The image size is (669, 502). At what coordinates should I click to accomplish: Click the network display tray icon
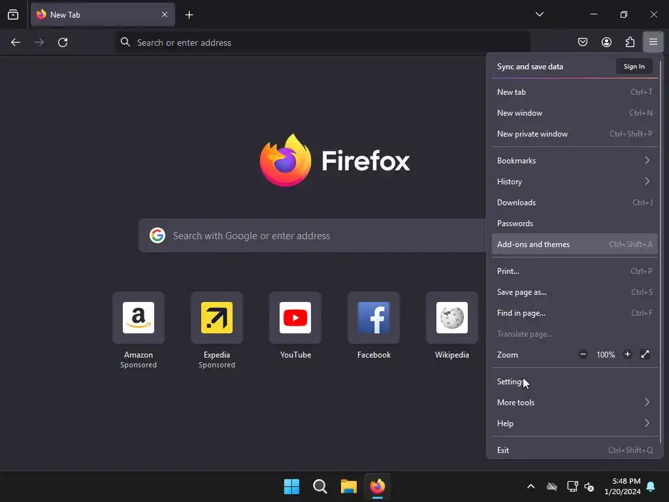coord(572,486)
